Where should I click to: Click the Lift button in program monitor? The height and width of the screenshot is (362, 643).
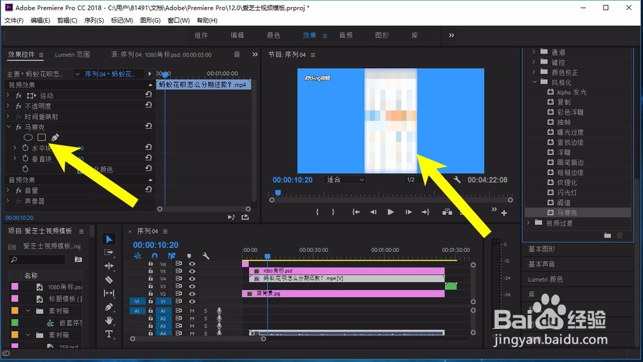click(x=447, y=212)
